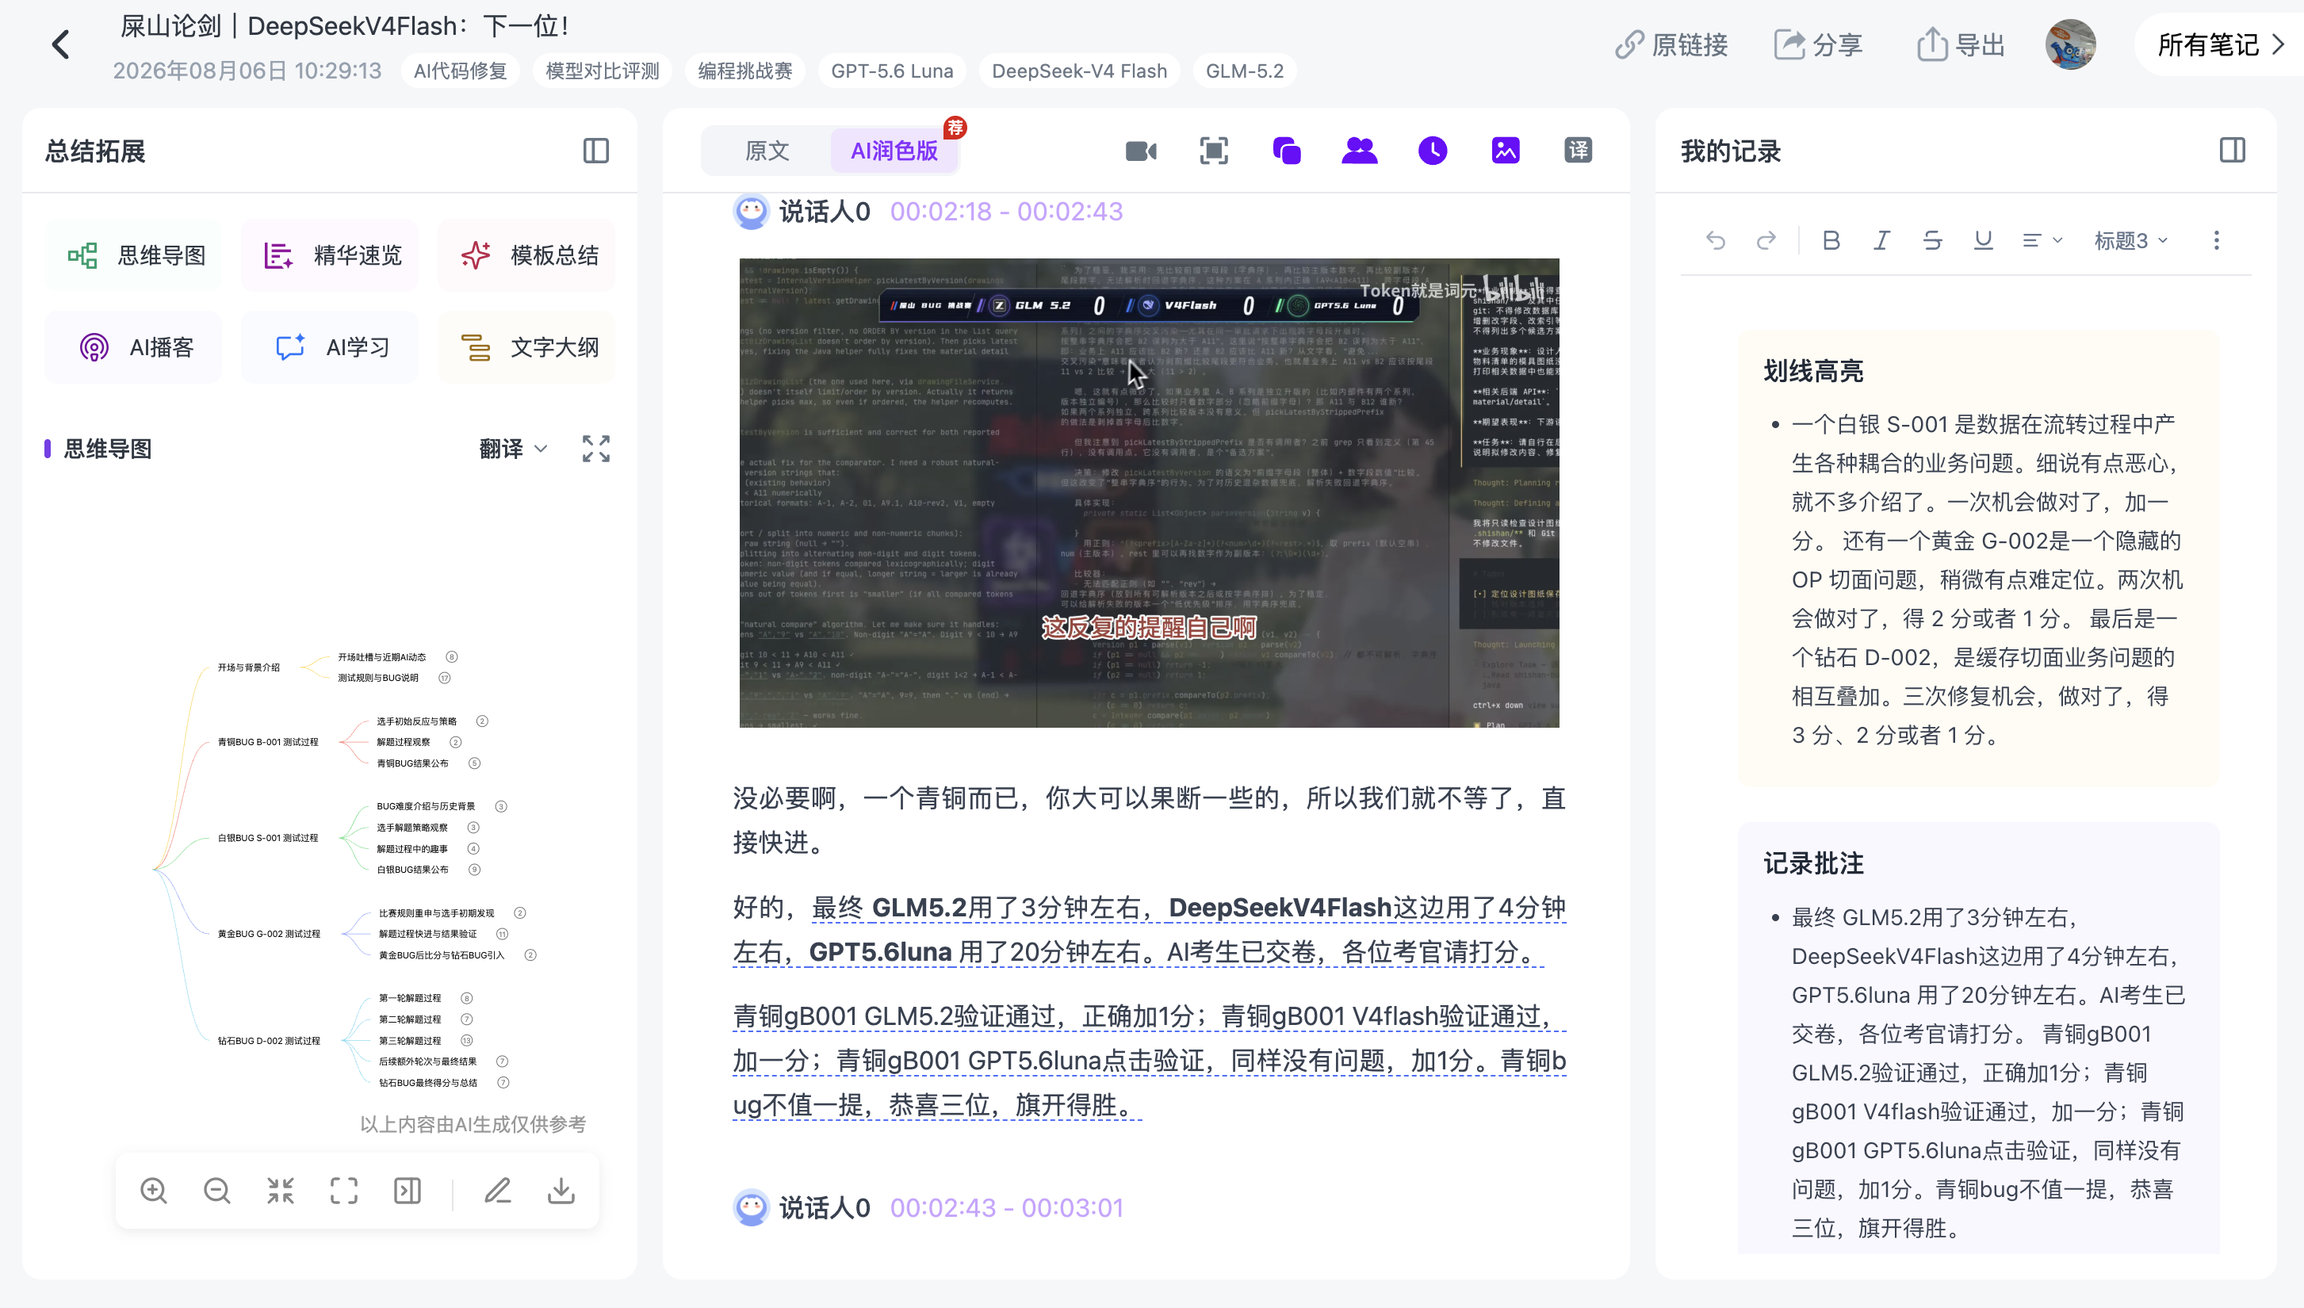Open 文字大纲 text outline

[x=526, y=346]
